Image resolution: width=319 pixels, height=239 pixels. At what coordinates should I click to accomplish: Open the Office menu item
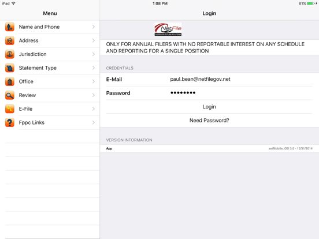pos(50,81)
